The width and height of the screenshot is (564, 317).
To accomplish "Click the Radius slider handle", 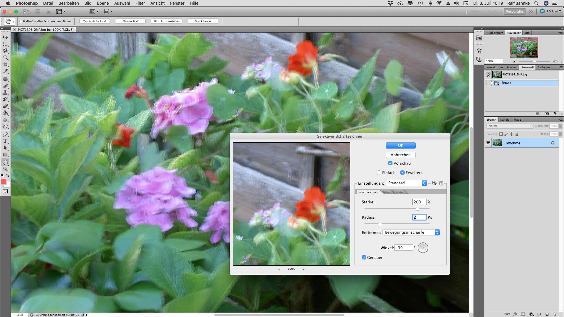I will [380, 224].
